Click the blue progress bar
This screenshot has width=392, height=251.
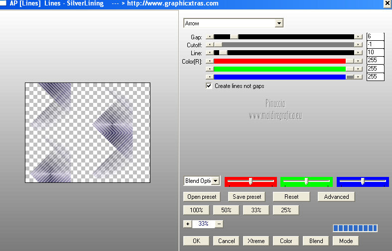click(355, 228)
